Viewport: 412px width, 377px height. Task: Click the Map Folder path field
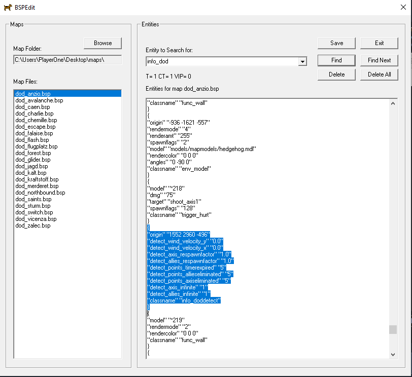67,60
